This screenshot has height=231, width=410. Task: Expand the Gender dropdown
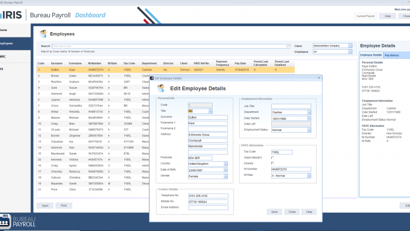click(x=225, y=176)
